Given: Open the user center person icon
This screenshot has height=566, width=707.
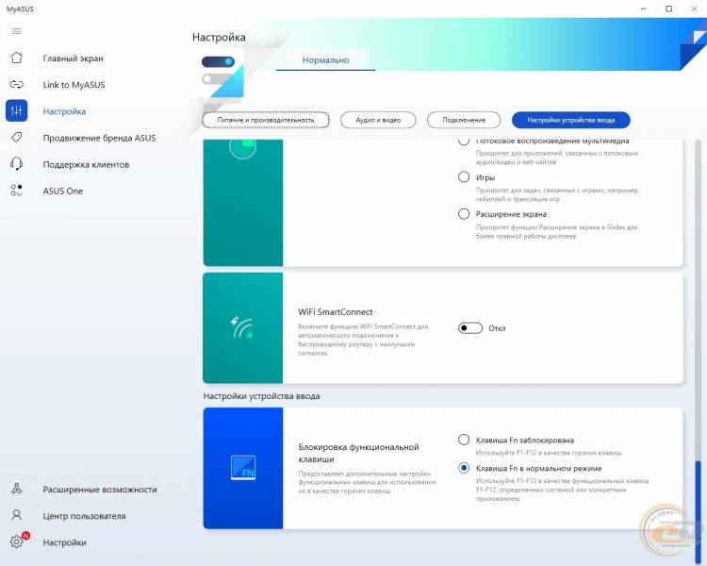Looking at the screenshot, I should (x=16, y=515).
